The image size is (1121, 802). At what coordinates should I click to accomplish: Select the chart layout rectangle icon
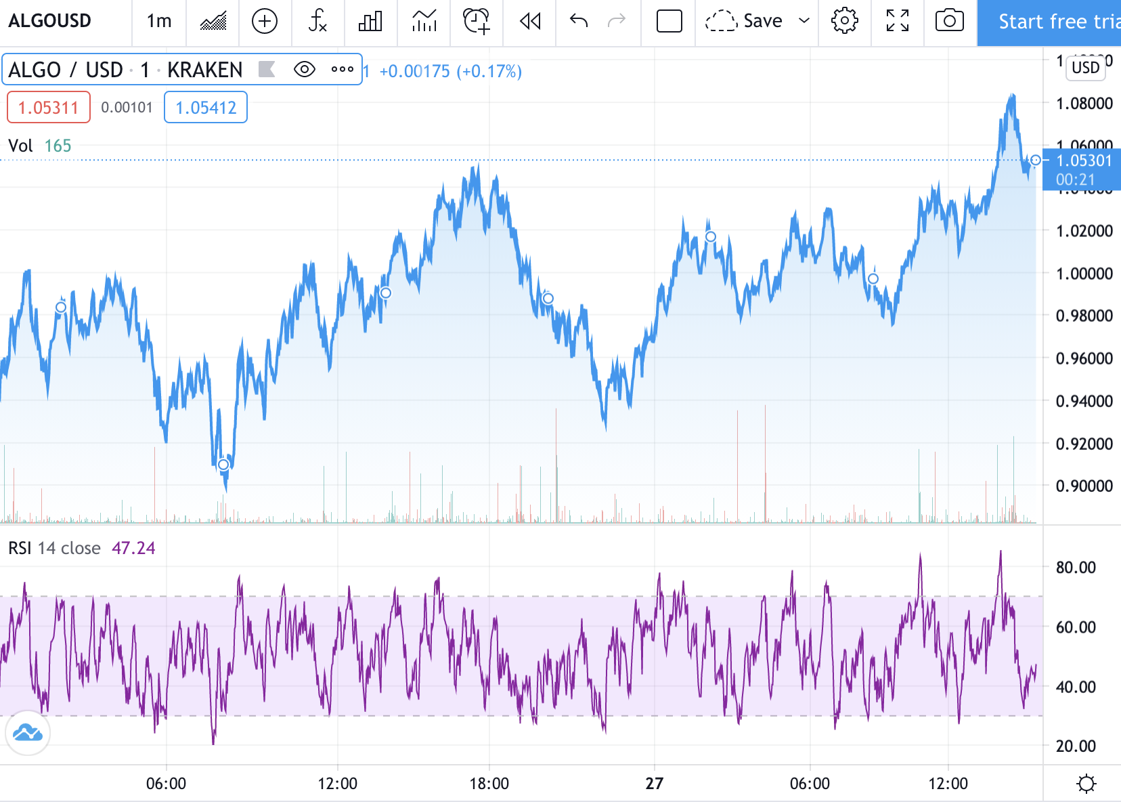point(669,21)
